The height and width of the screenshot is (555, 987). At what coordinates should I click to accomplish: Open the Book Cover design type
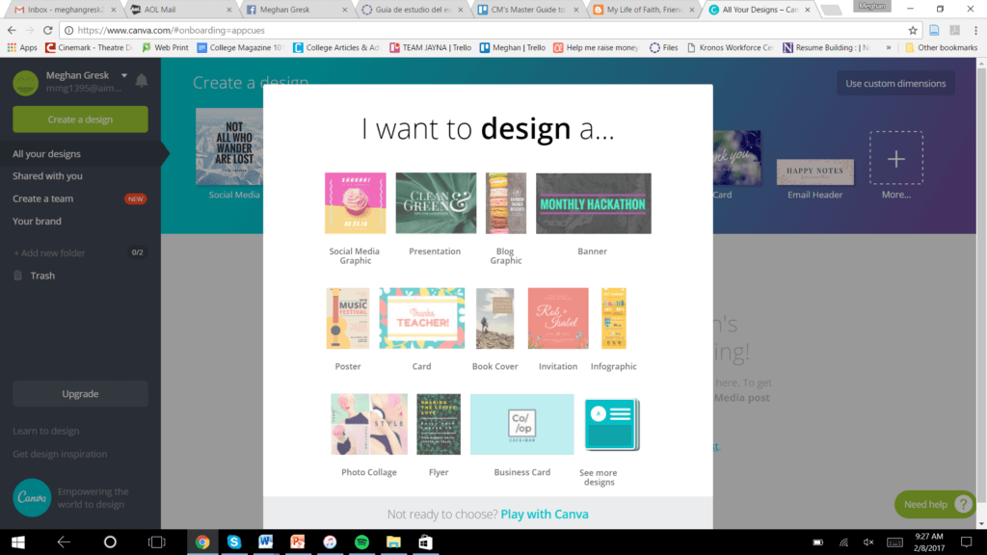pyautogui.click(x=494, y=318)
